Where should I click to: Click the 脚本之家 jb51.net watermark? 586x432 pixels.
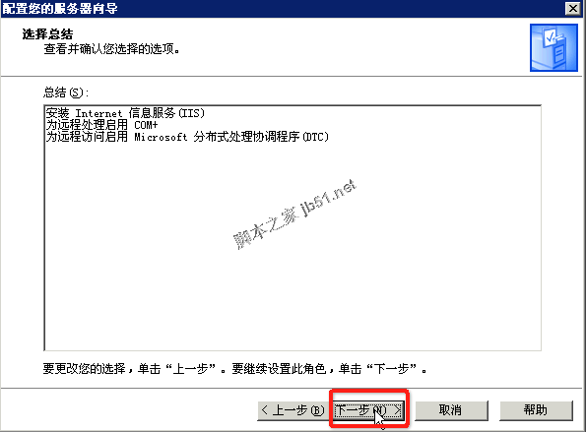point(294,215)
